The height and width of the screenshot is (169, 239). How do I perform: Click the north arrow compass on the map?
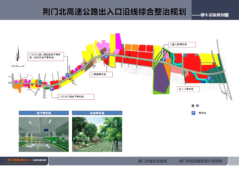coord(18,53)
